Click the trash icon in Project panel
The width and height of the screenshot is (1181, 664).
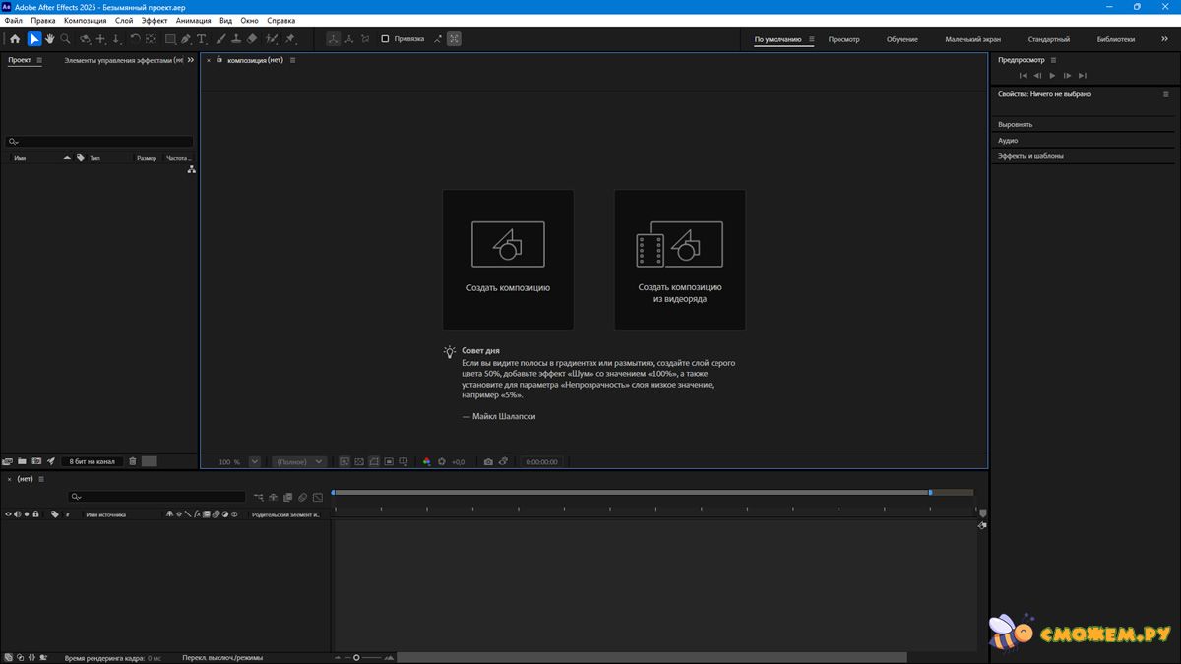[x=133, y=461]
